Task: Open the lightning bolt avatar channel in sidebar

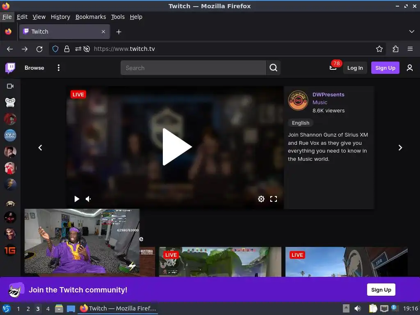Action: (x=10, y=185)
